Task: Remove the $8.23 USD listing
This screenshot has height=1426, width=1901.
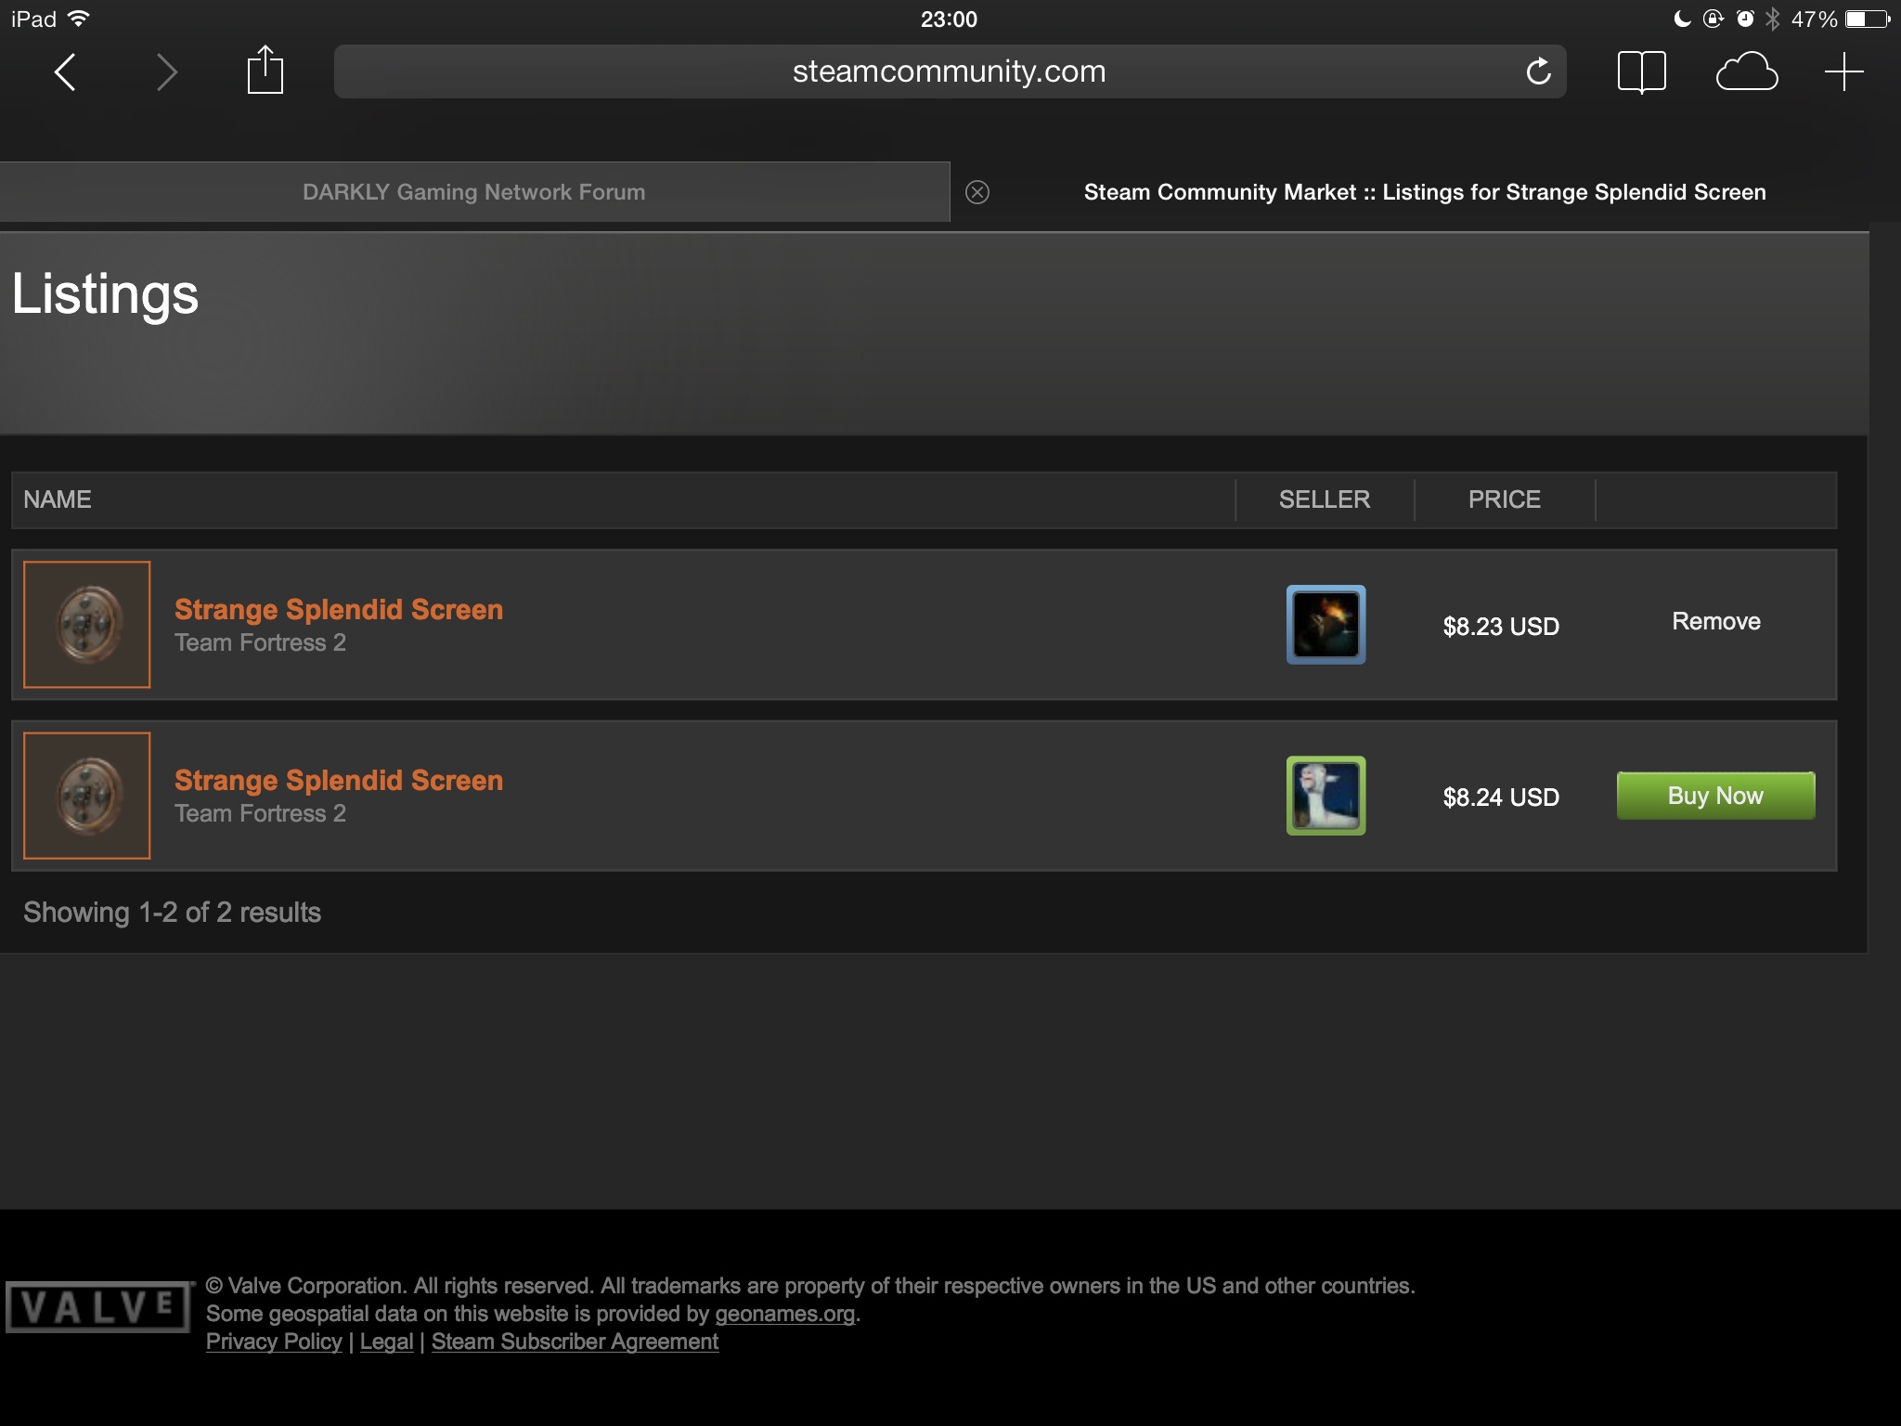Action: coord(1715,621)
